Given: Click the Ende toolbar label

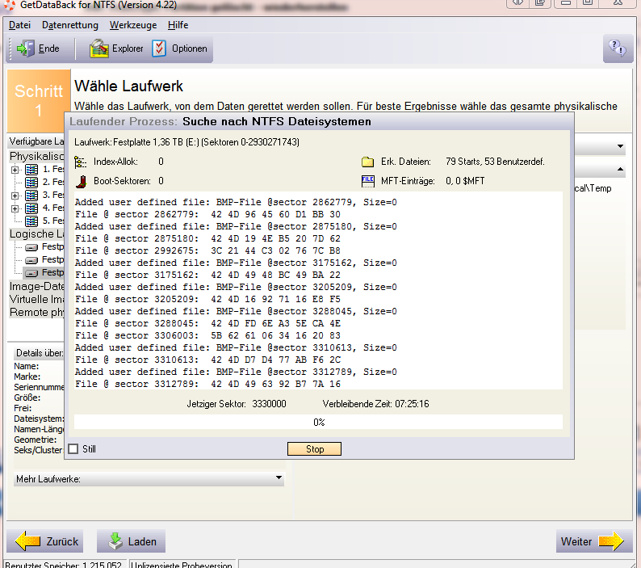Looking at the screenshot, I should click(48, 48).
